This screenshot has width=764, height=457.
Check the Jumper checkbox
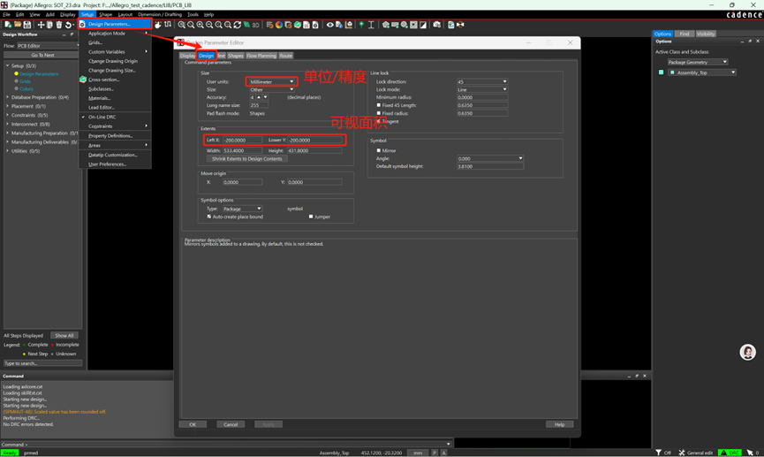click(x=311, y=217)
